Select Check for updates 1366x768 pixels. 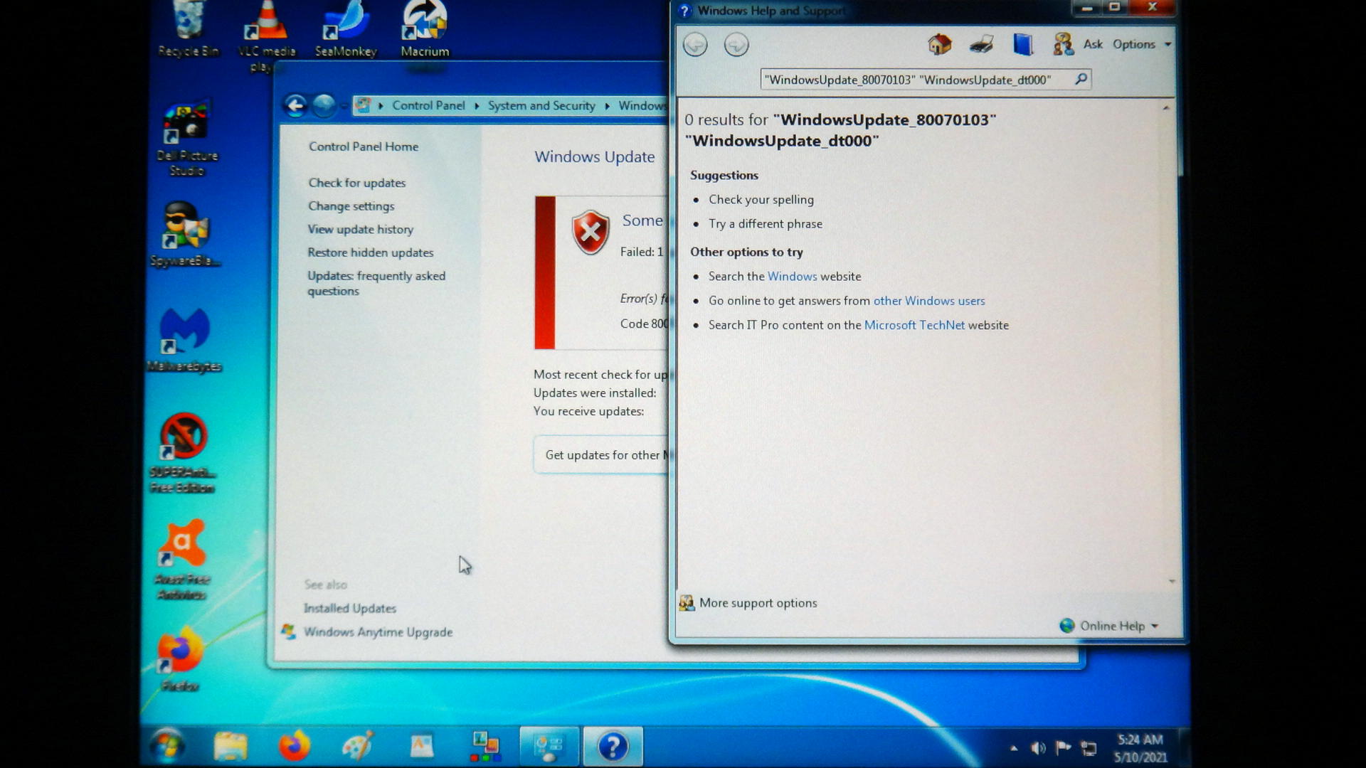tap(357, 183)
